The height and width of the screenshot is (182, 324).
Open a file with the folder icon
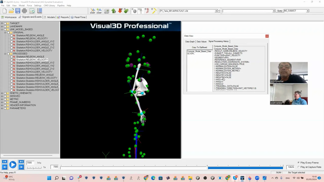point(11,11)
